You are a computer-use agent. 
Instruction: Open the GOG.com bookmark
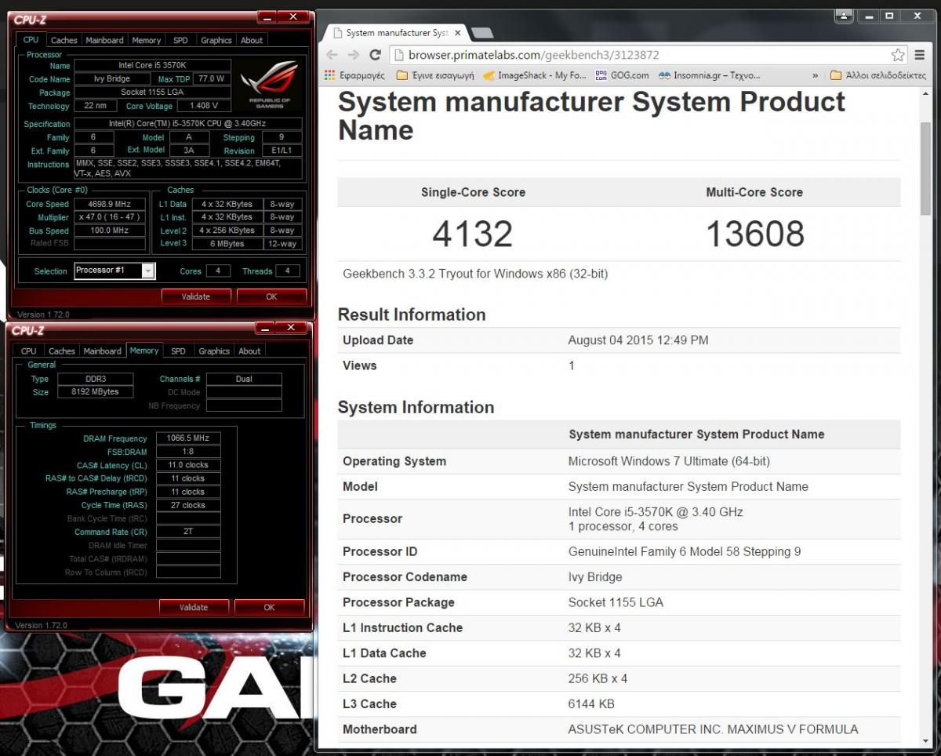click(622, 75)
